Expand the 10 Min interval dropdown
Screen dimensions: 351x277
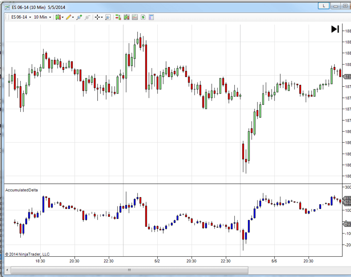pos(42,17)
